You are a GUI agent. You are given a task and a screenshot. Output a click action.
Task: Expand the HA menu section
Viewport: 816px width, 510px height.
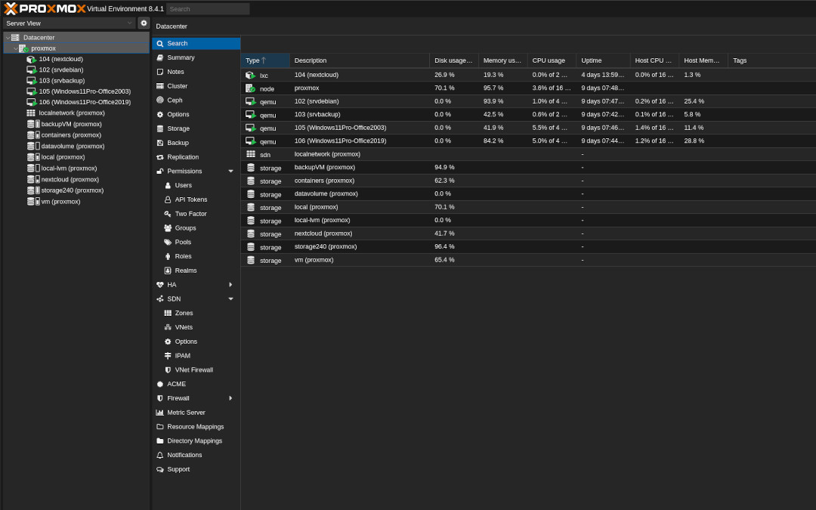230,285
